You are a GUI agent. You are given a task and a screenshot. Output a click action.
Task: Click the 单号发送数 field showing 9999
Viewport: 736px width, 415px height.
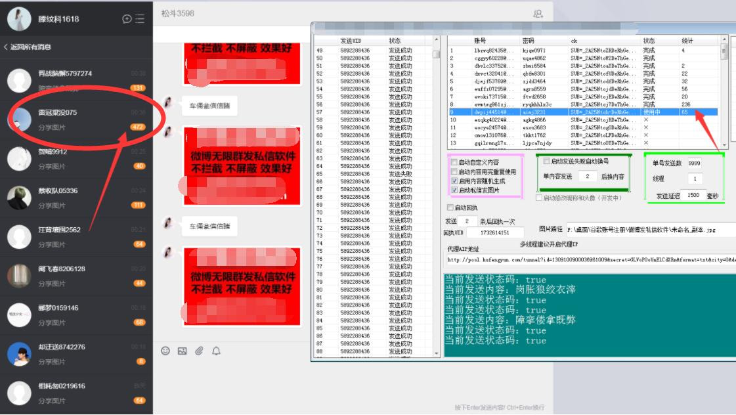coord(695,163)
